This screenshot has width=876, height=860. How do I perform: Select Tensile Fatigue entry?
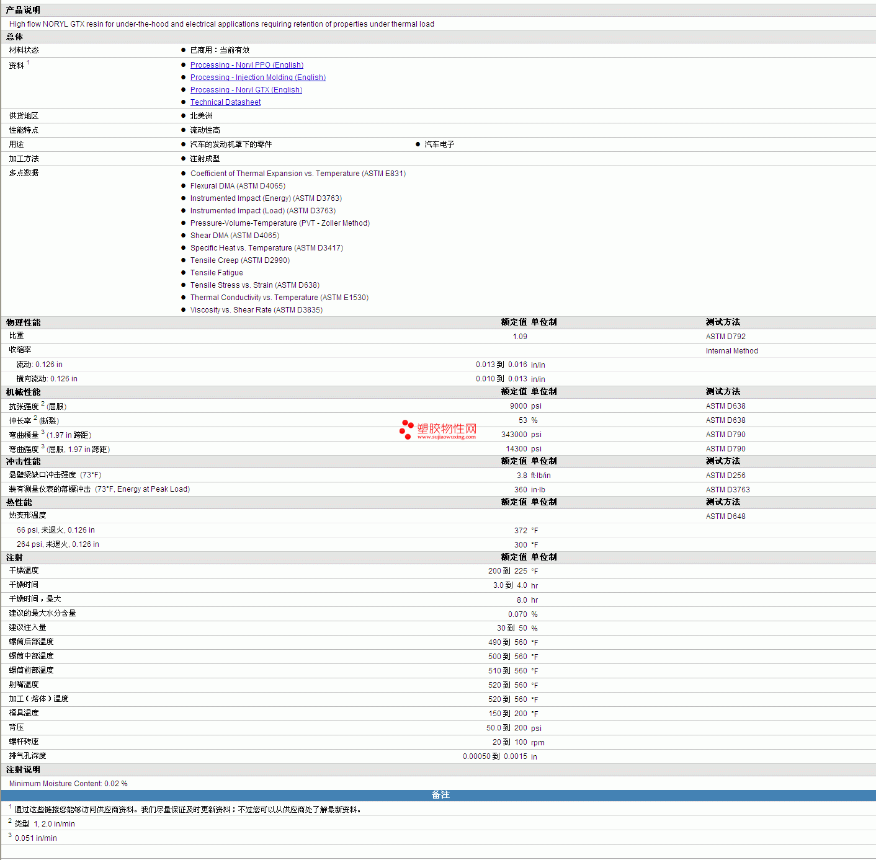coord(217,273)
